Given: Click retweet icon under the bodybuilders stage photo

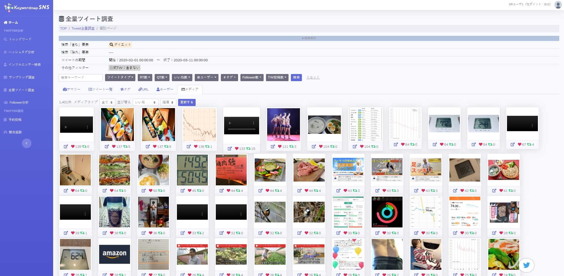Looking at the screenshot, I should (291, 147).
